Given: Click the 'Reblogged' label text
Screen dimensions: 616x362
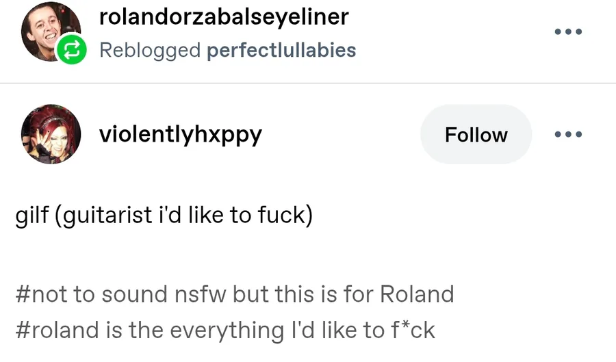Looking at the screenshot, I should click(150, 50).
